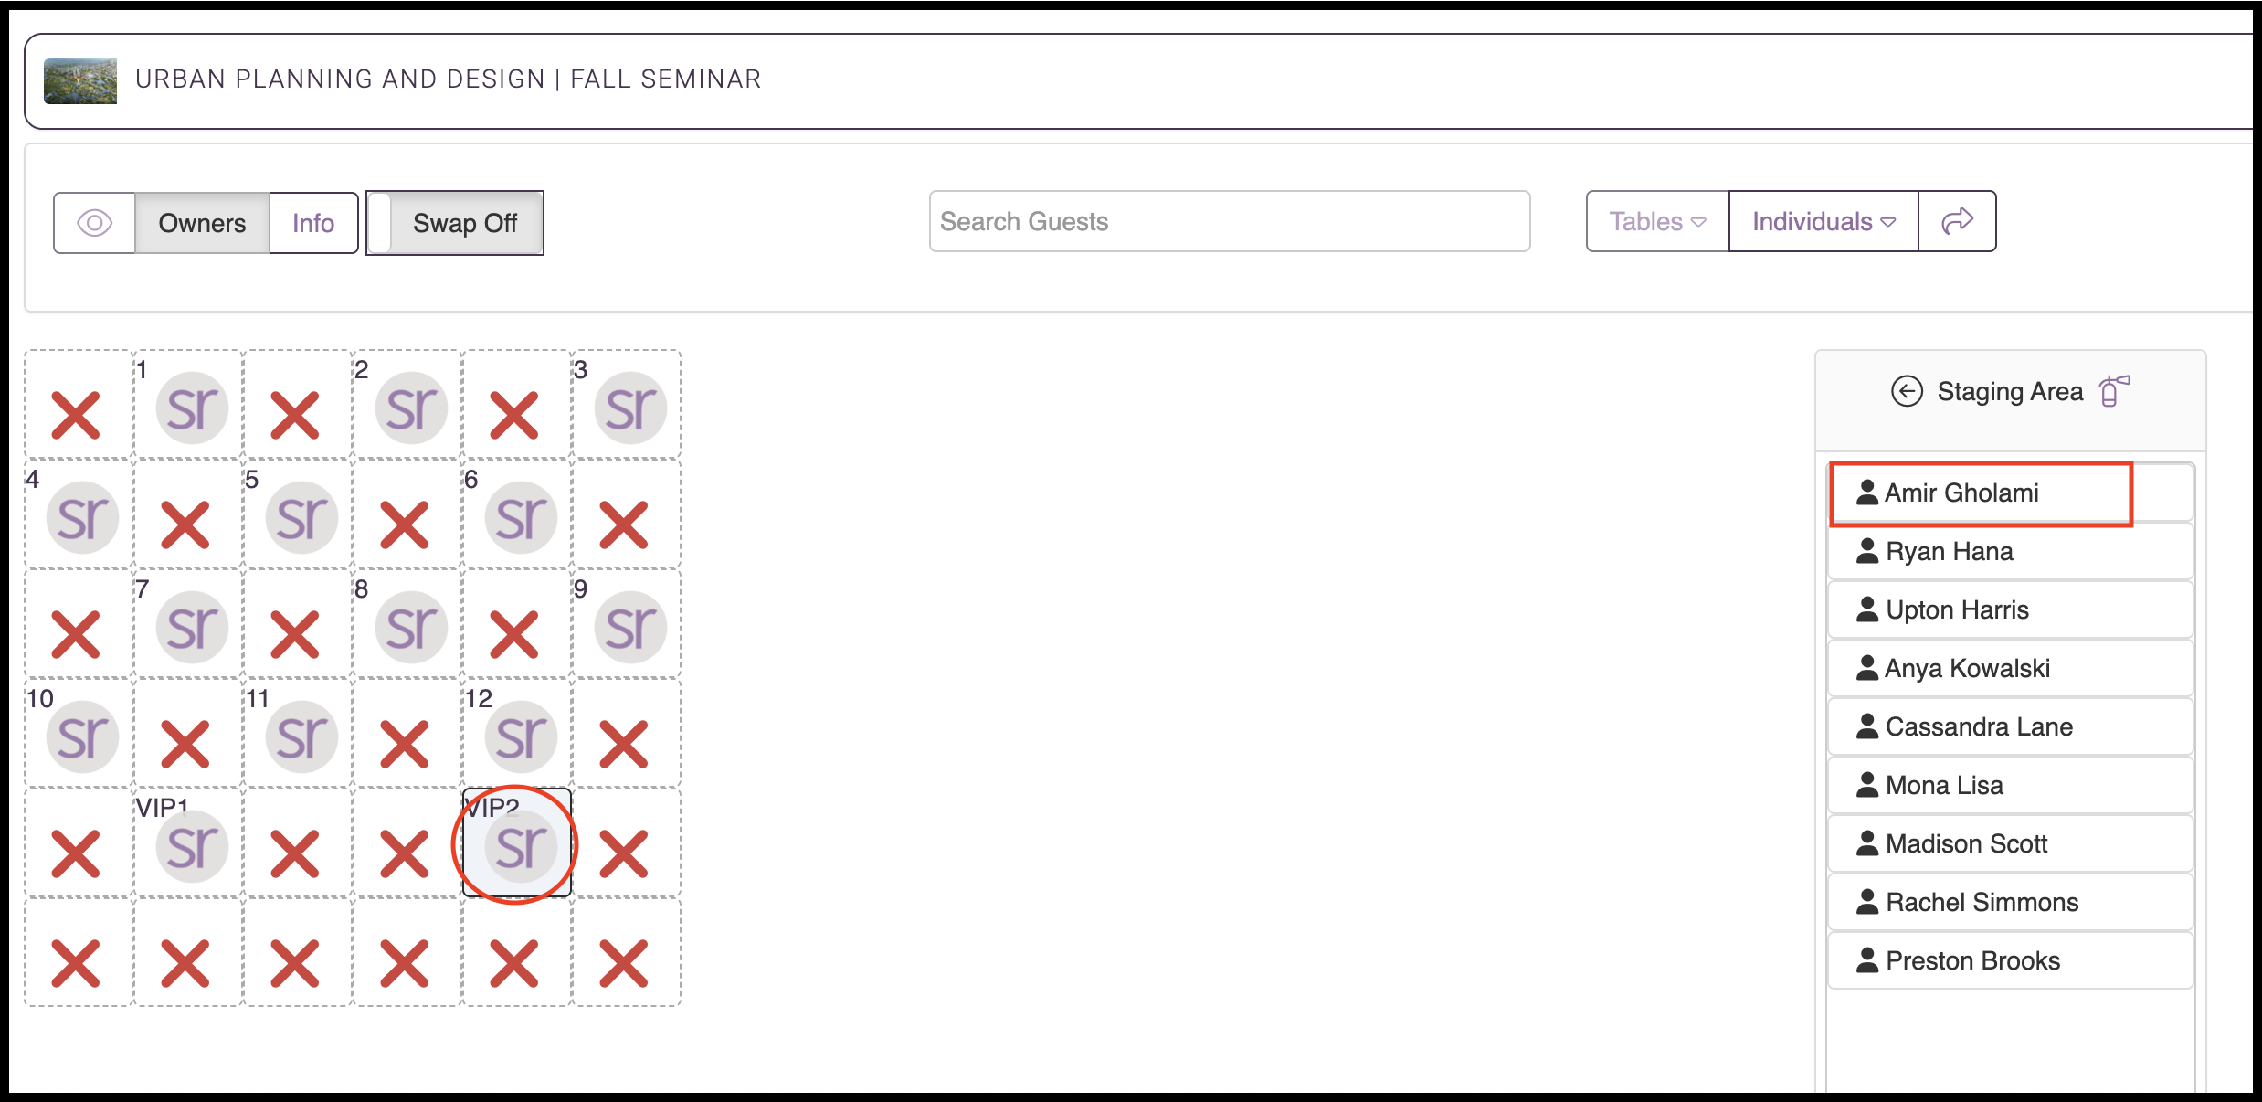Open the Individuals dropdown menu
This screenshot has height=1102, width=2262.
tap(1823, 221)
